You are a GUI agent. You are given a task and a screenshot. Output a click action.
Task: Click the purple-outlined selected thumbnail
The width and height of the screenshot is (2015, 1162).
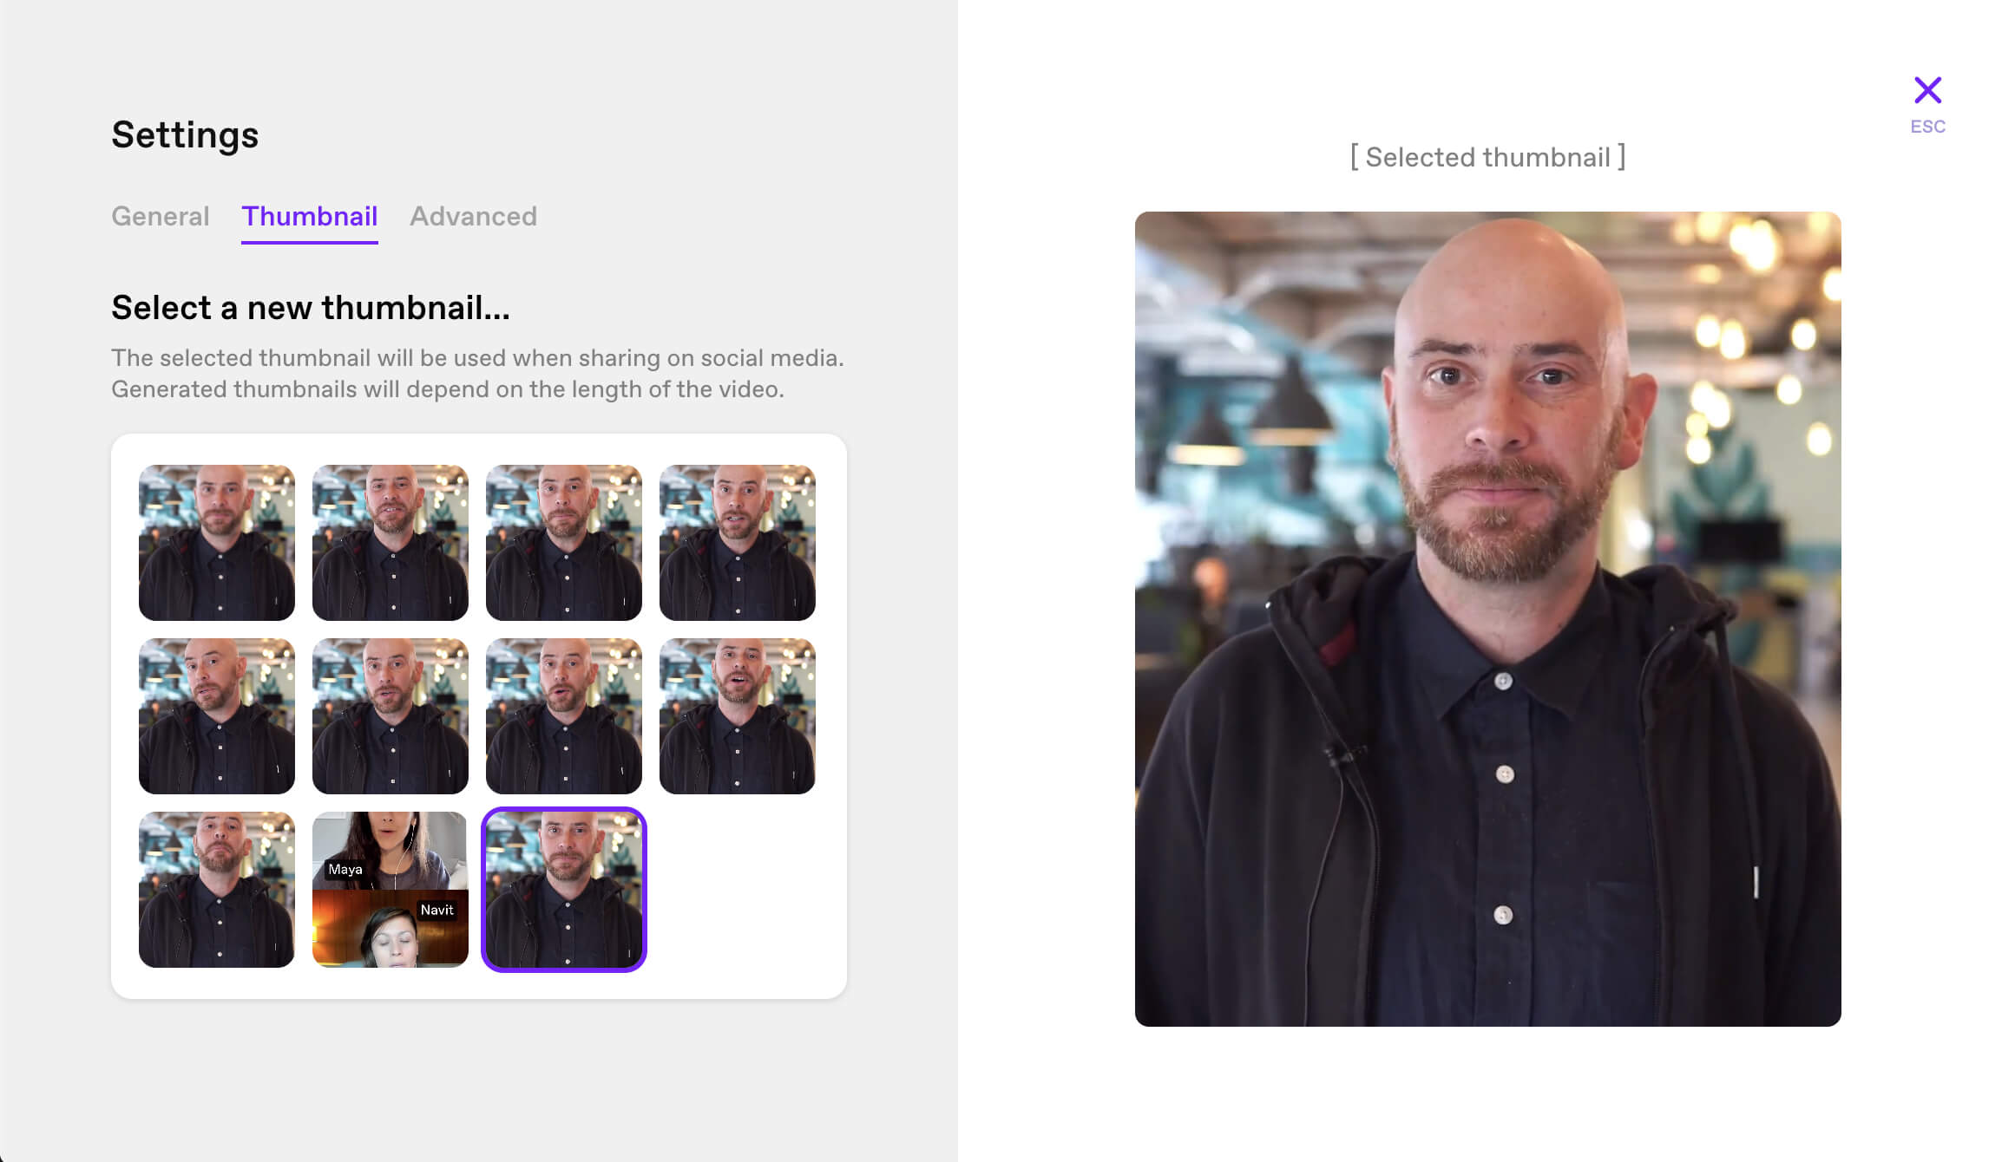[564, 890]
